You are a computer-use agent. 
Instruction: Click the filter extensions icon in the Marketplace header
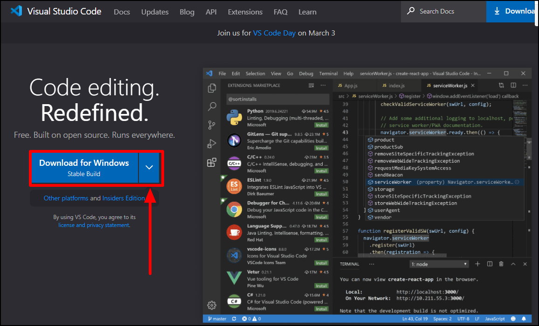pyautogui.click(x=311, y=85)
